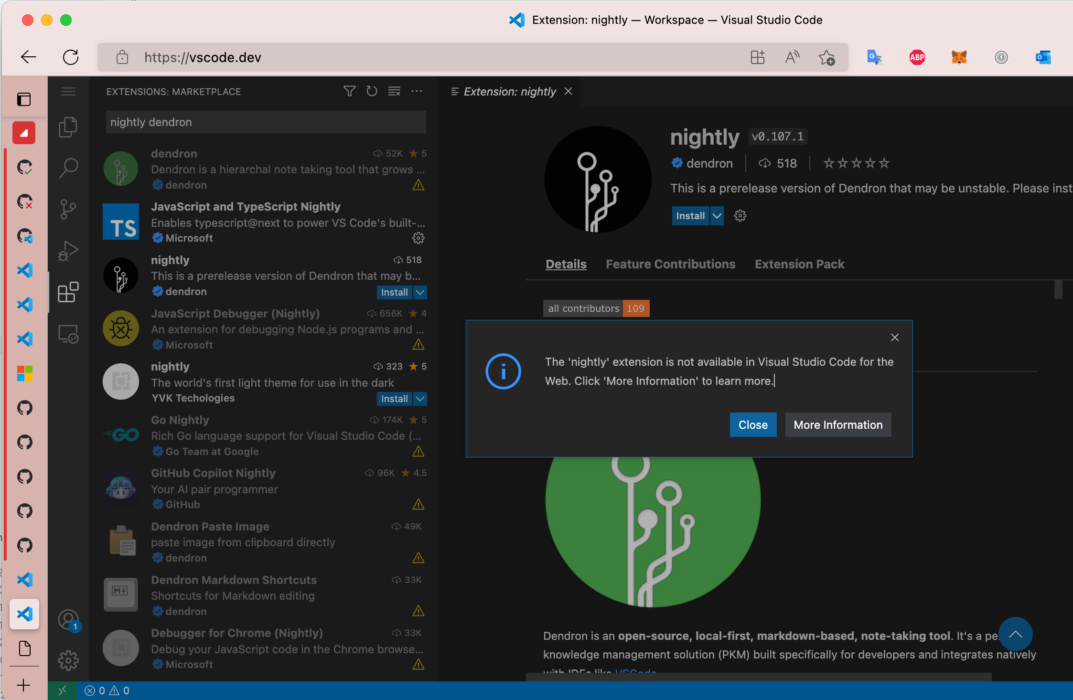Click the nightly dendron search field
The image size is (1073, 700).
[266, 122]
